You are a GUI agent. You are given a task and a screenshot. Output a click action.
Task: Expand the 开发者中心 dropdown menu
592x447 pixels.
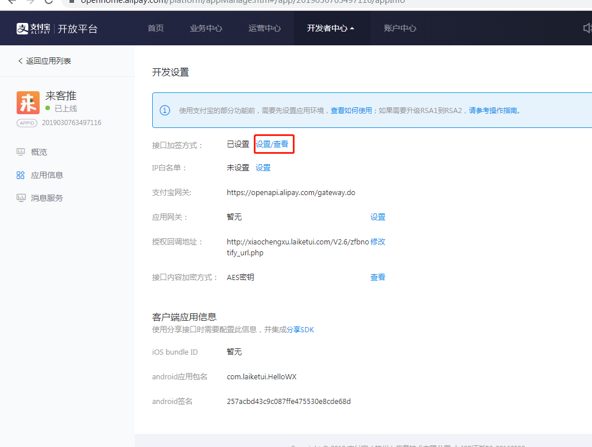coord(330,28)
